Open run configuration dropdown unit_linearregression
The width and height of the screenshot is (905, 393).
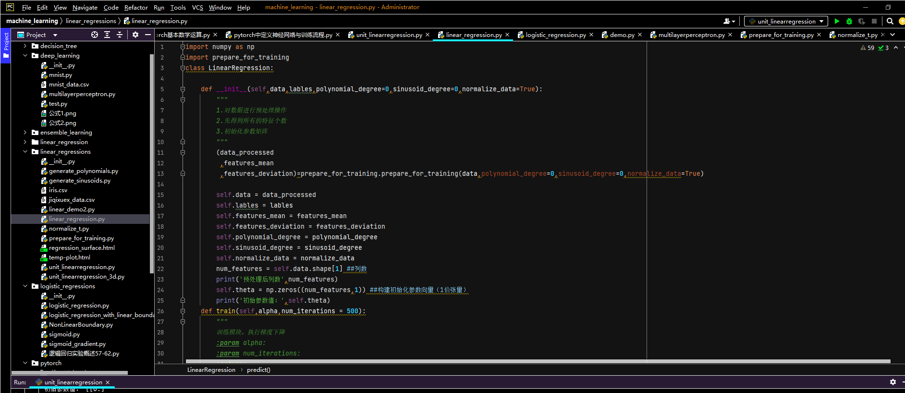click(x=786, y=21)
